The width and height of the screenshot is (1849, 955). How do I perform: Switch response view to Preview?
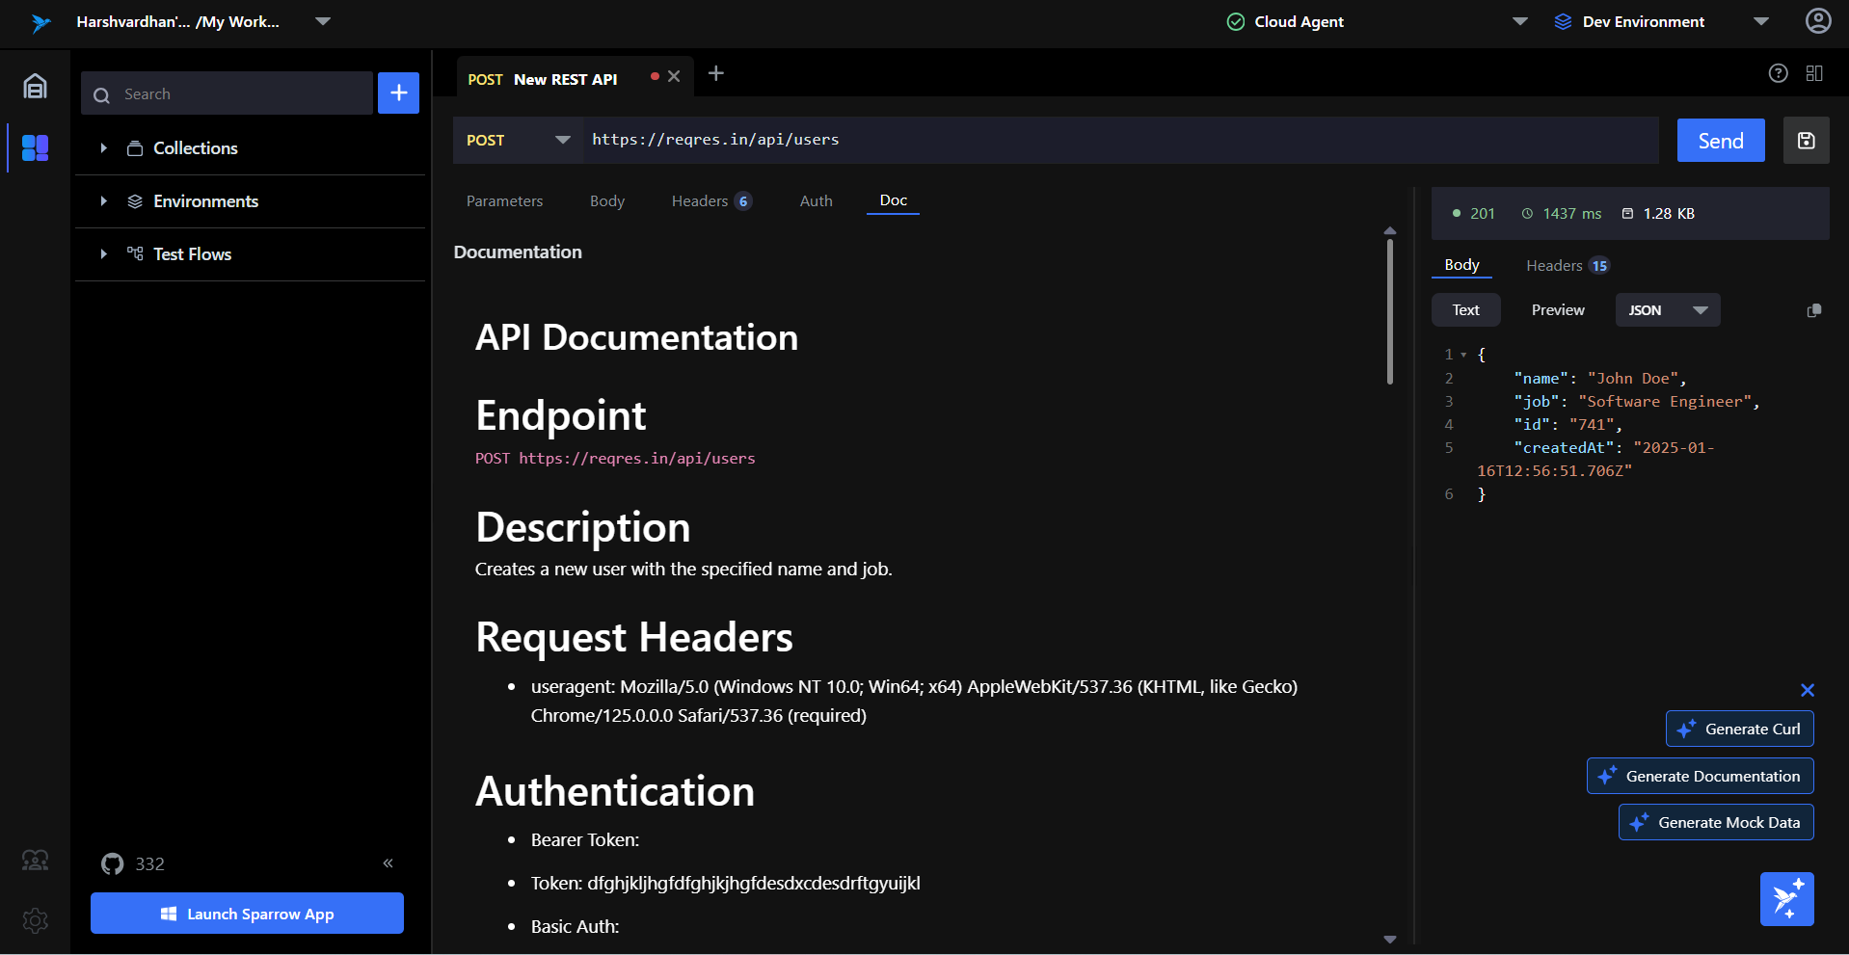pyautogui.click(x=1558, y=310)
